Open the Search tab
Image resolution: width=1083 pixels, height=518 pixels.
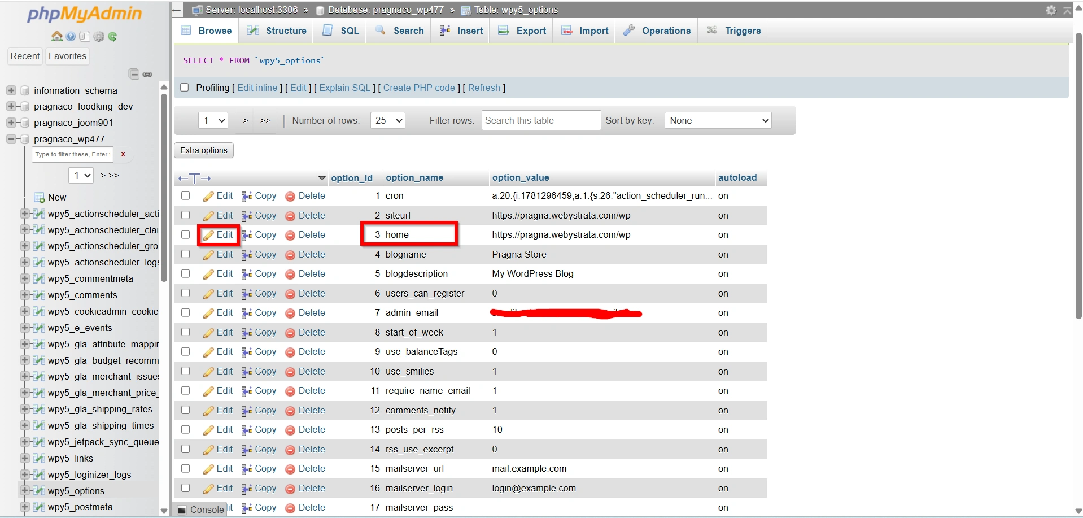pos(399,31)
